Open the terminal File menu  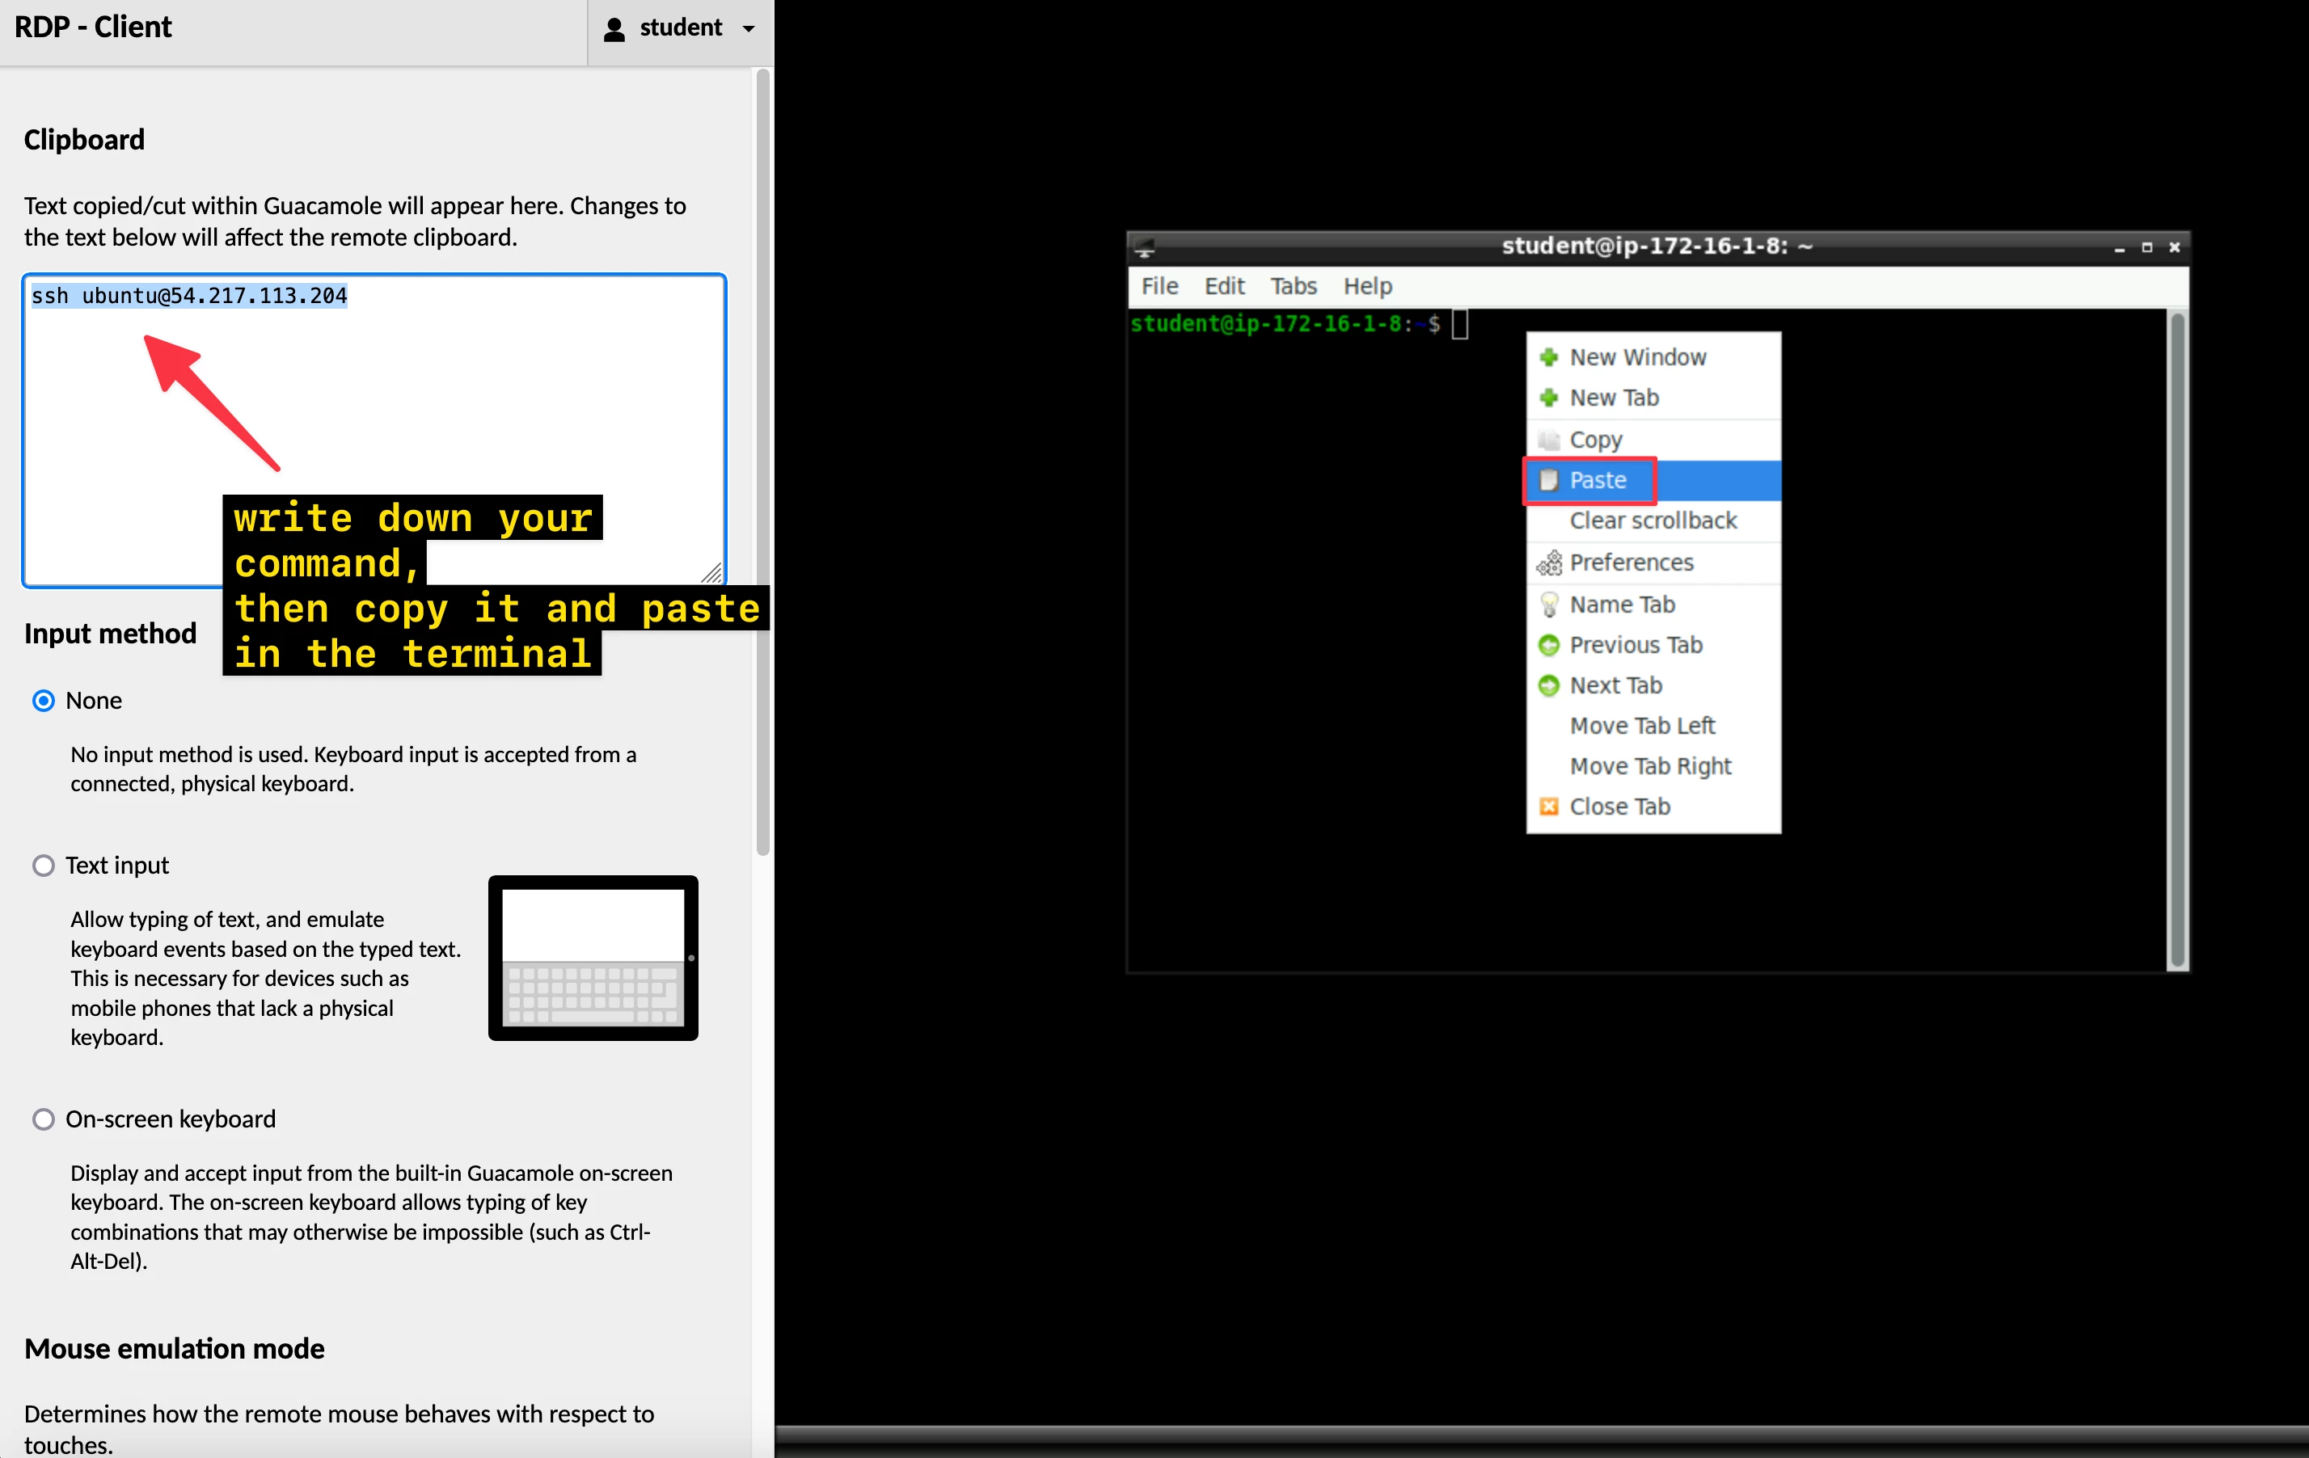1159,285
